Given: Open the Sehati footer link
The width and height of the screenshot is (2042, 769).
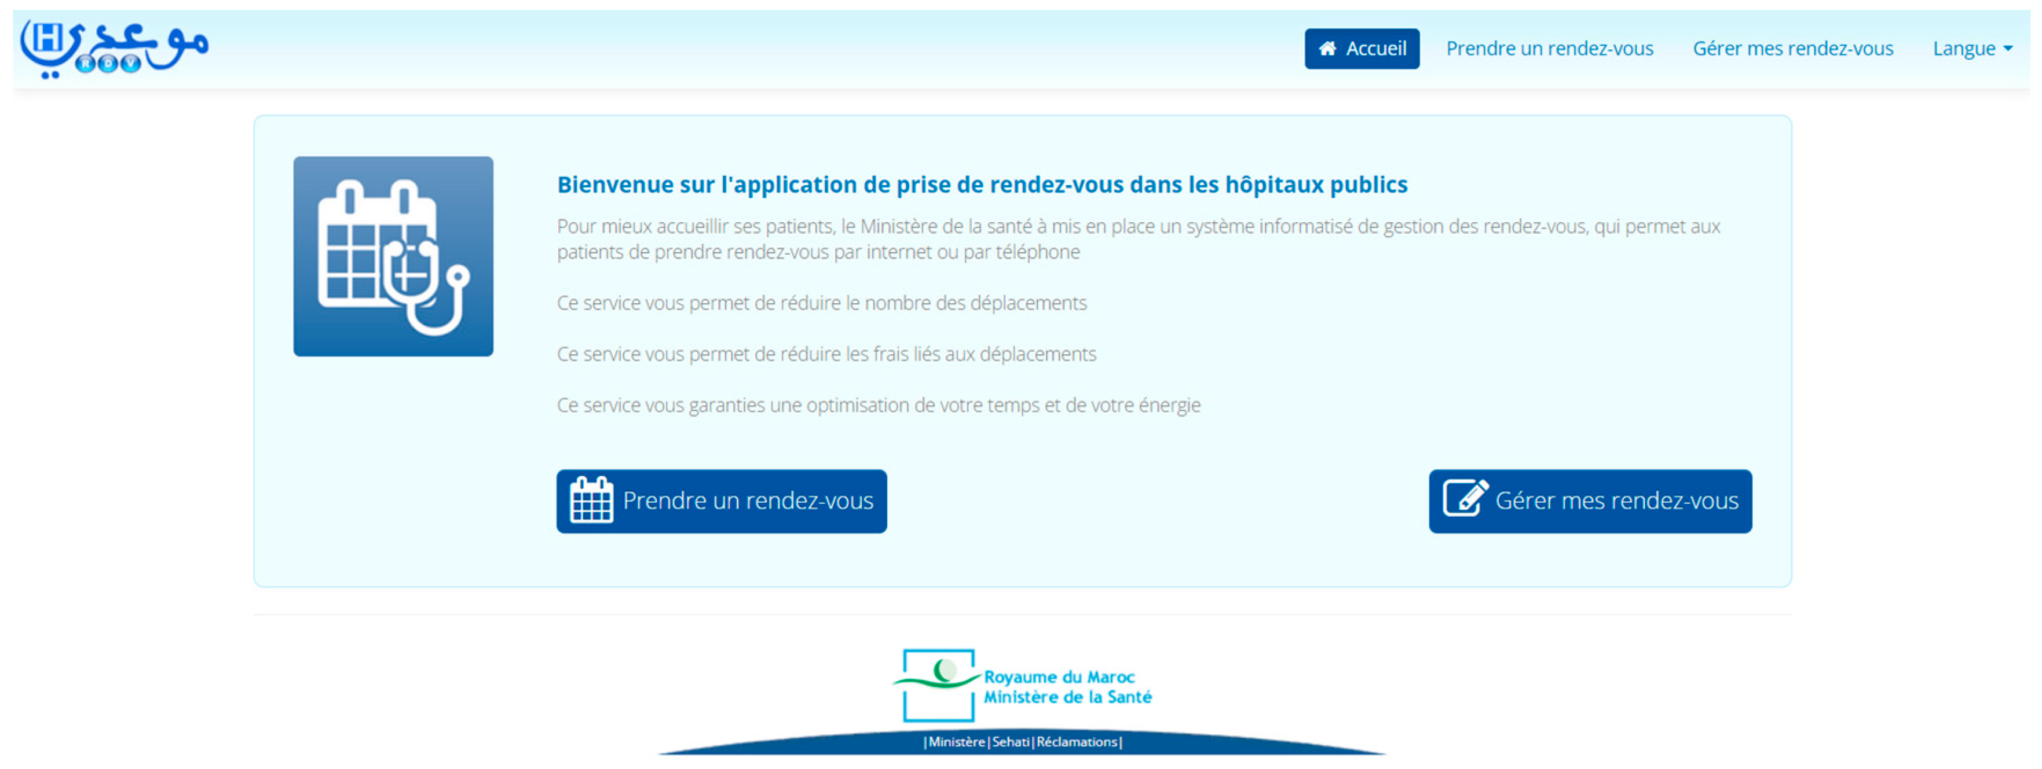Looking at the screenshot, I should point(1011,742).
